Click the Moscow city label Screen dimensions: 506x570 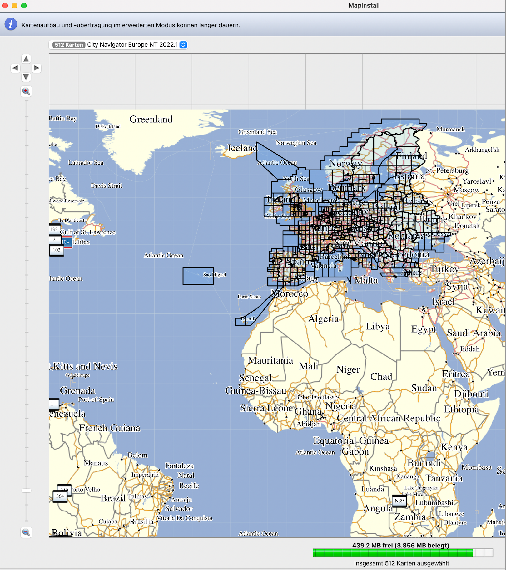pyautogui.click(x=467, y=190)
